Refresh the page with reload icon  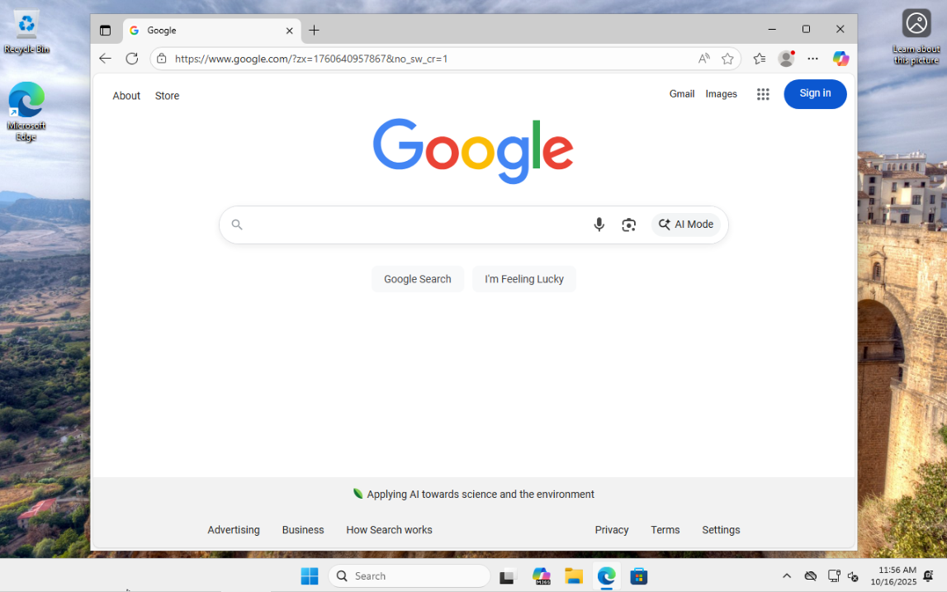131,59
